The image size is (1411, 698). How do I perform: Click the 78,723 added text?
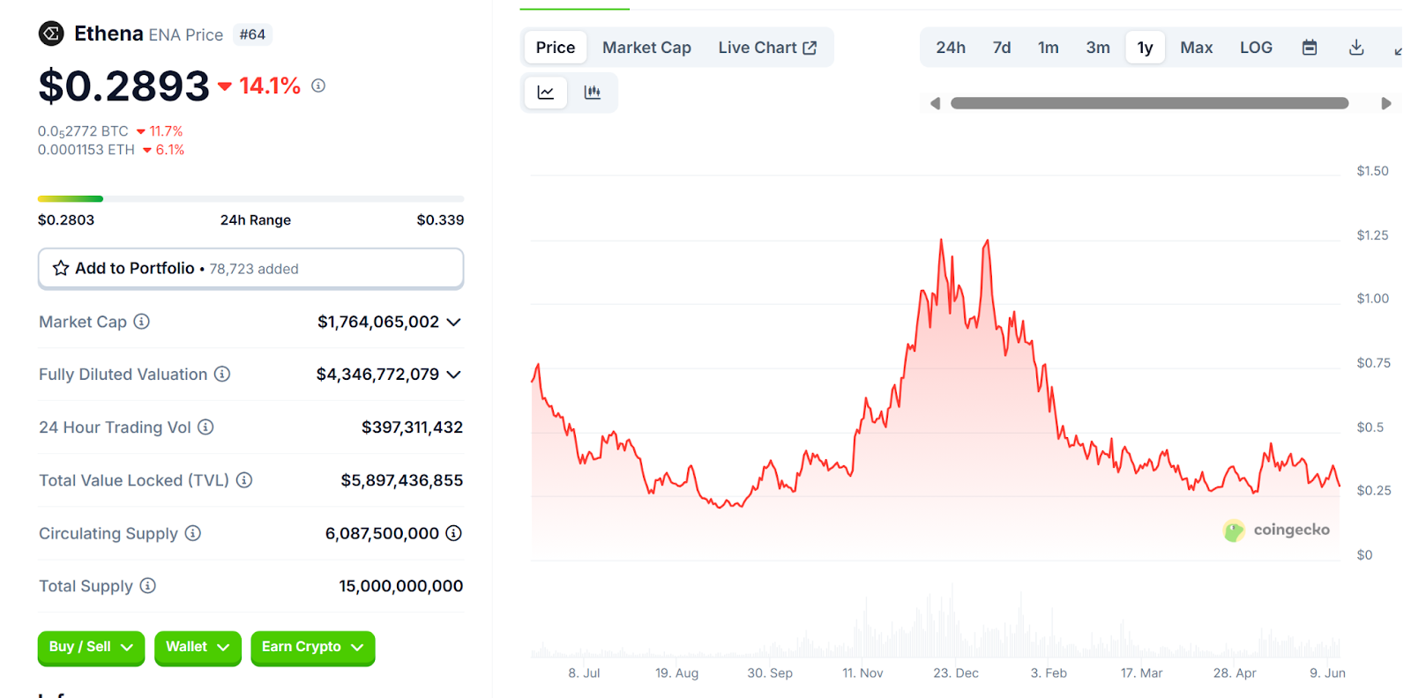click(254, 269)
